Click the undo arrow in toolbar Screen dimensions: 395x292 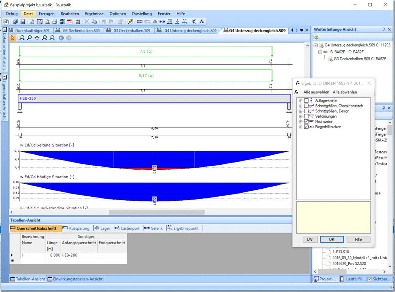point(104,22)
